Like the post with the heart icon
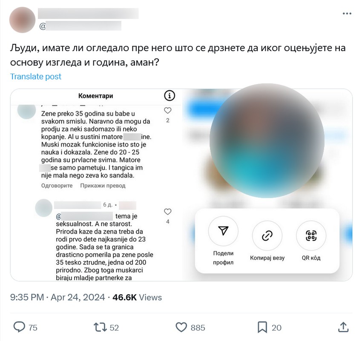This screenshot has width=362, height=341. tap(181, 327)
